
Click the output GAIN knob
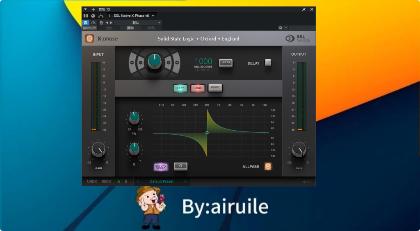pyautogui.click(x=299, y=149)
